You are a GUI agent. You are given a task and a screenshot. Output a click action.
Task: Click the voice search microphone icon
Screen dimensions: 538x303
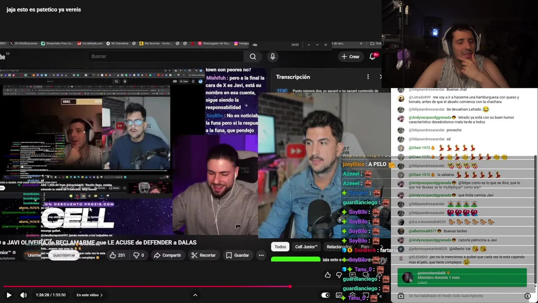[273, 56]
